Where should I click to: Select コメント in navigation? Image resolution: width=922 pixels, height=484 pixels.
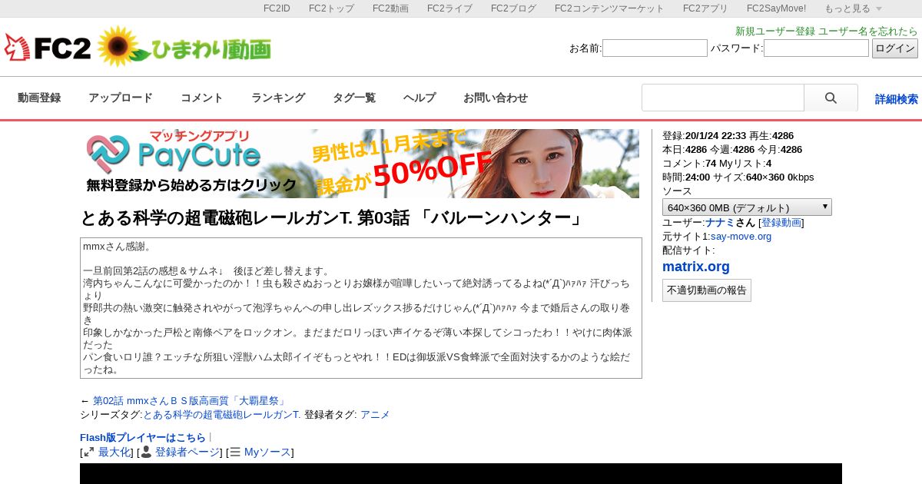pos(202,98)
